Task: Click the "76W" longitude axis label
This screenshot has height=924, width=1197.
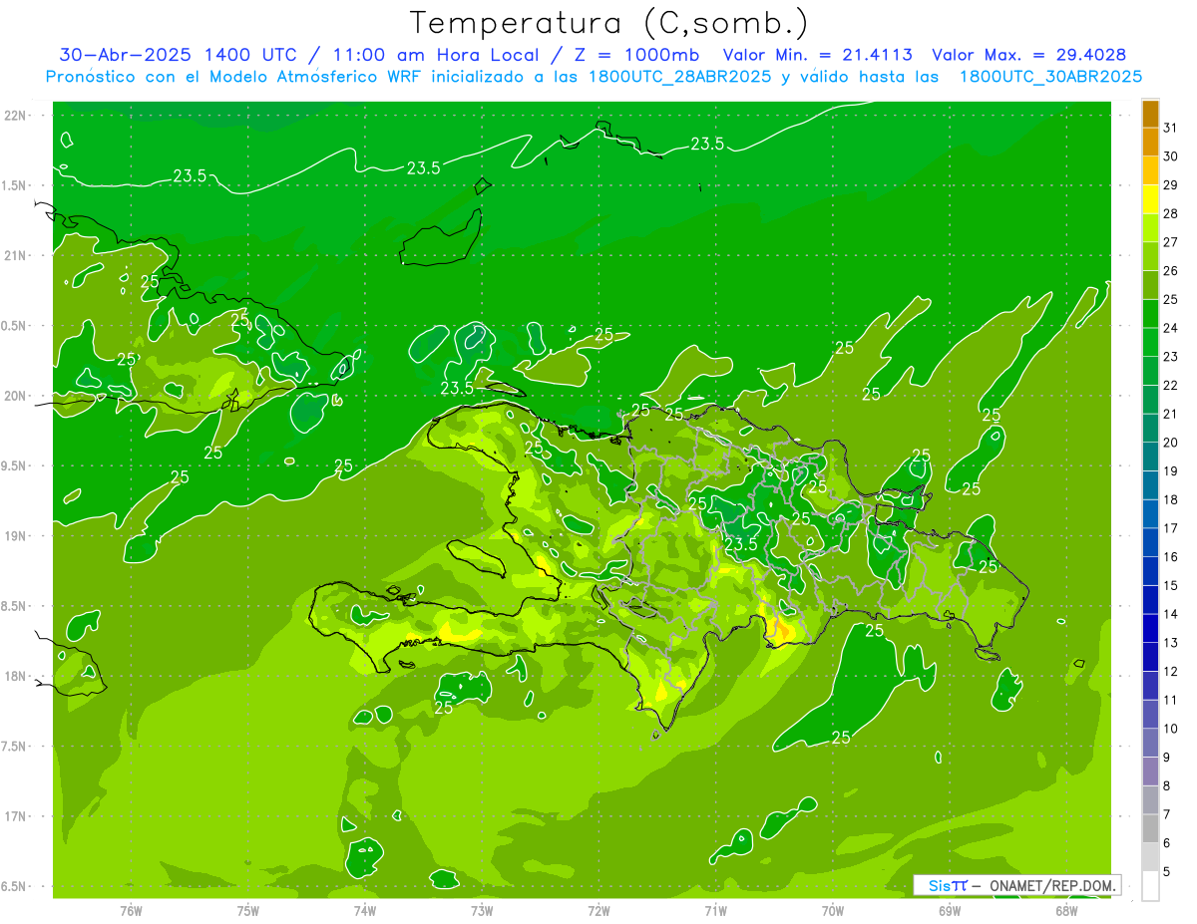Action: click(x=131, y=911)
